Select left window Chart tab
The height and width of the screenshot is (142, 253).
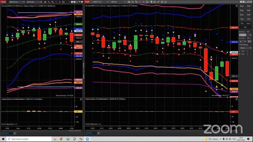tap(4, 2)
